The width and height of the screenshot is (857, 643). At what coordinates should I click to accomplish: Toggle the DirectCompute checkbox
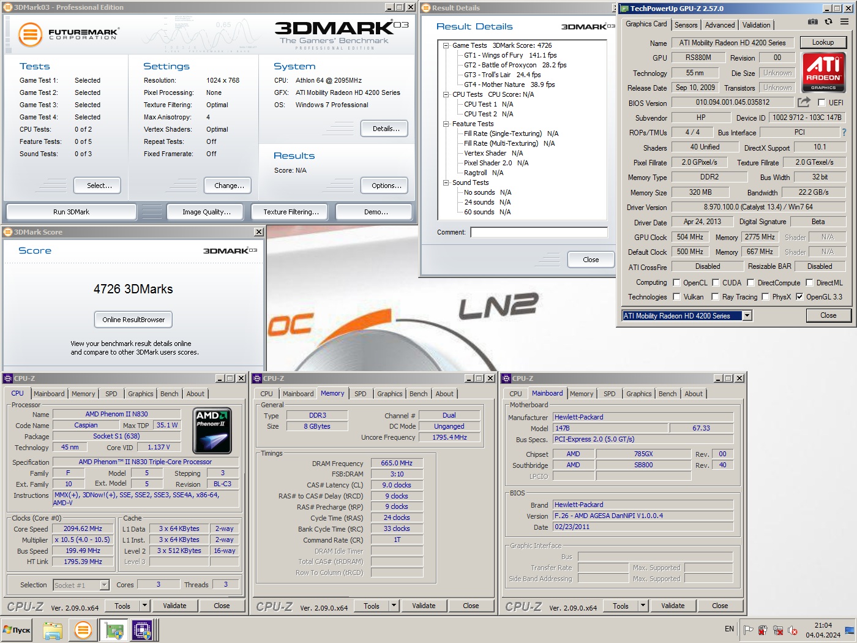click(750, 283)
